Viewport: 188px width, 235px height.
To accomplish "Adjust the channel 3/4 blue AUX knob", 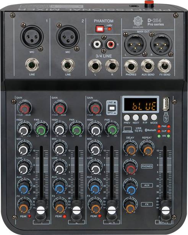I will [95, 188].
